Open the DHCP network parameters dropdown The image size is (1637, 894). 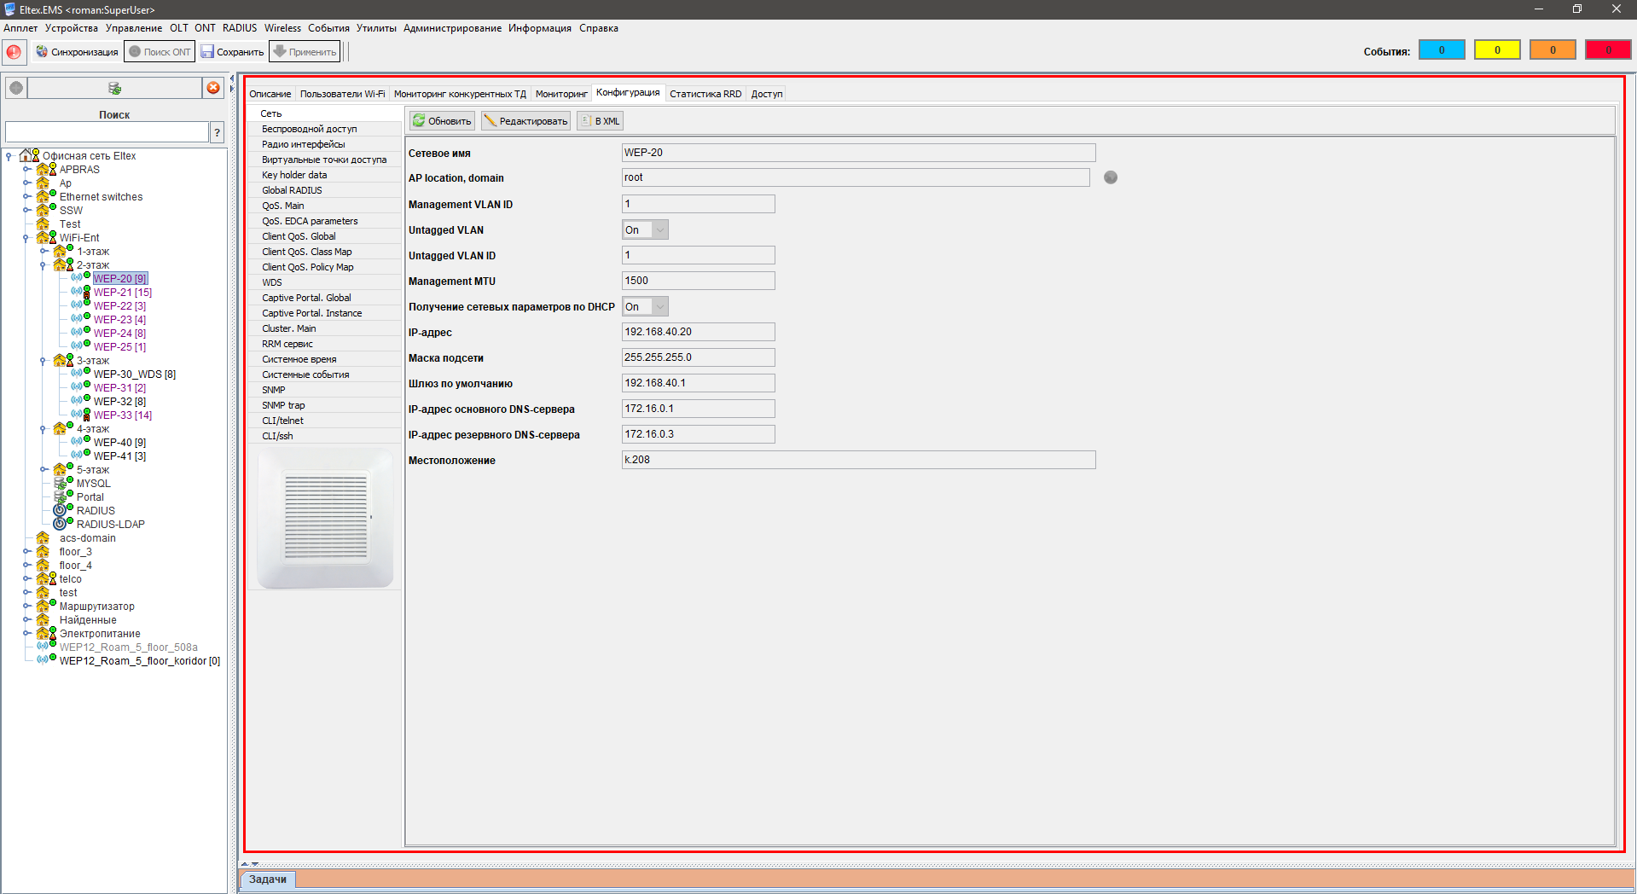coord(659,307)
